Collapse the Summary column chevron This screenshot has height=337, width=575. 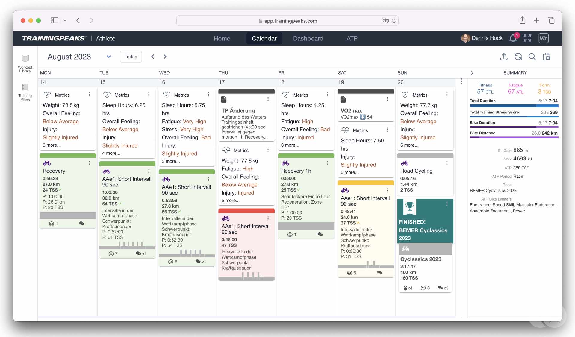click(x=472, y=73)
